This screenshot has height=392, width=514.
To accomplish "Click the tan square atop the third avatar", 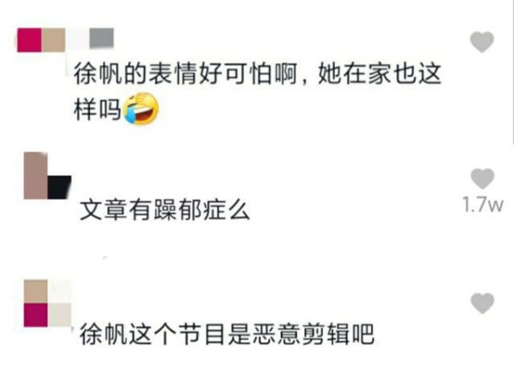I will [35, 291].
